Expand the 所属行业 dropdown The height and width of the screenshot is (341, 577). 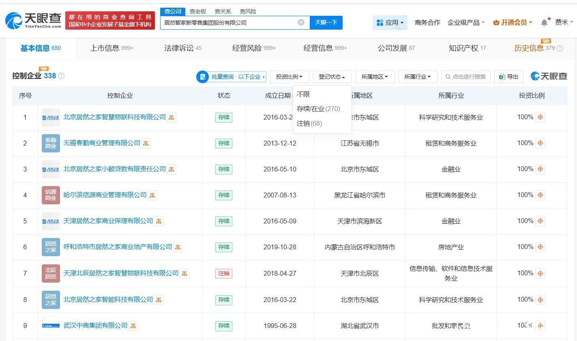(417, 77)
